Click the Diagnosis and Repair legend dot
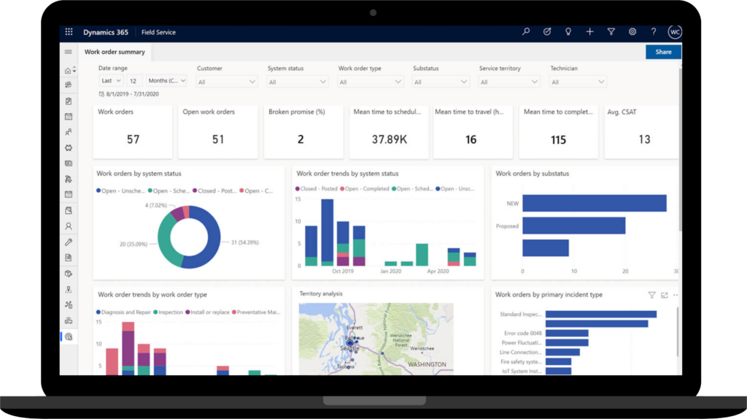This screenshot has width=747, height=419. (98, 312)
